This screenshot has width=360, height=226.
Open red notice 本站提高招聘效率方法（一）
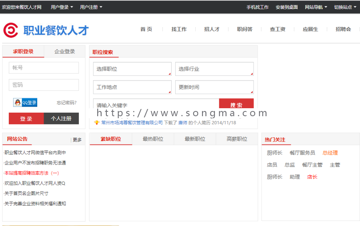[x=32, y=173]
